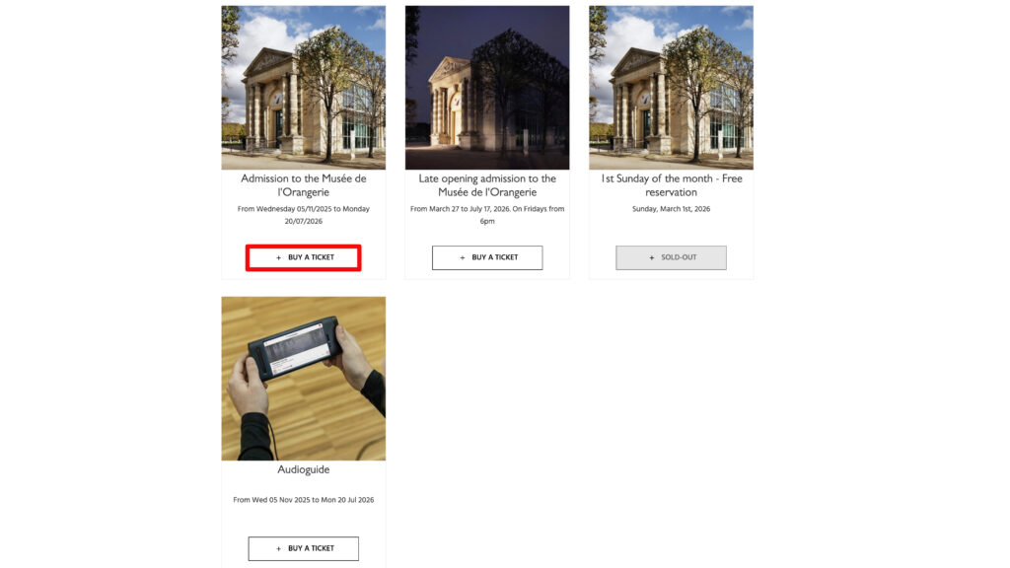Click date text 'From Wednesday 05/11/2025 to Monday'

pos(304,209)
